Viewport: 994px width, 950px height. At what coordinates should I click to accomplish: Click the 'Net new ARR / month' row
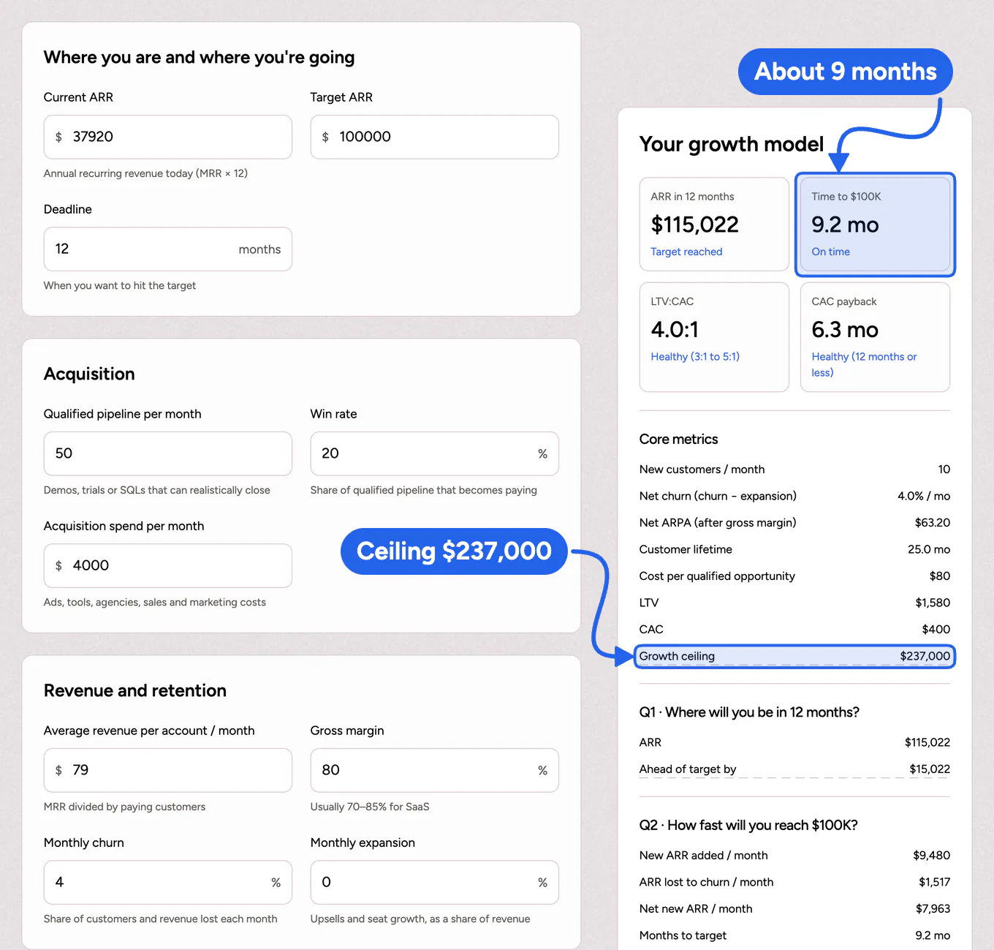[794, 909]
